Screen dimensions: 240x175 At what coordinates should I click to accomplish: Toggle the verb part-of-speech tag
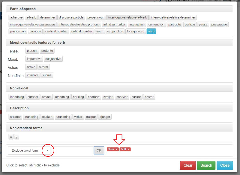coord(151,31)
